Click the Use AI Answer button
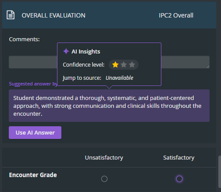The height and width of the screenshot is (192, 221). point(35,132)
